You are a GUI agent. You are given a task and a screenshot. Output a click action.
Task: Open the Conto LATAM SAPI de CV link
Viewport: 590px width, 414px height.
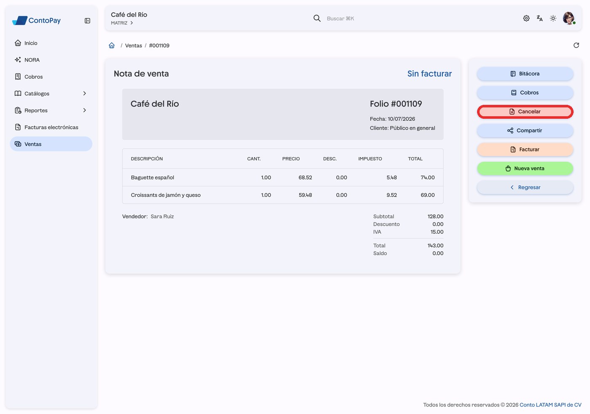point(550,405)
